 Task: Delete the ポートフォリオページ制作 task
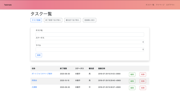click(x=143, y=74)
